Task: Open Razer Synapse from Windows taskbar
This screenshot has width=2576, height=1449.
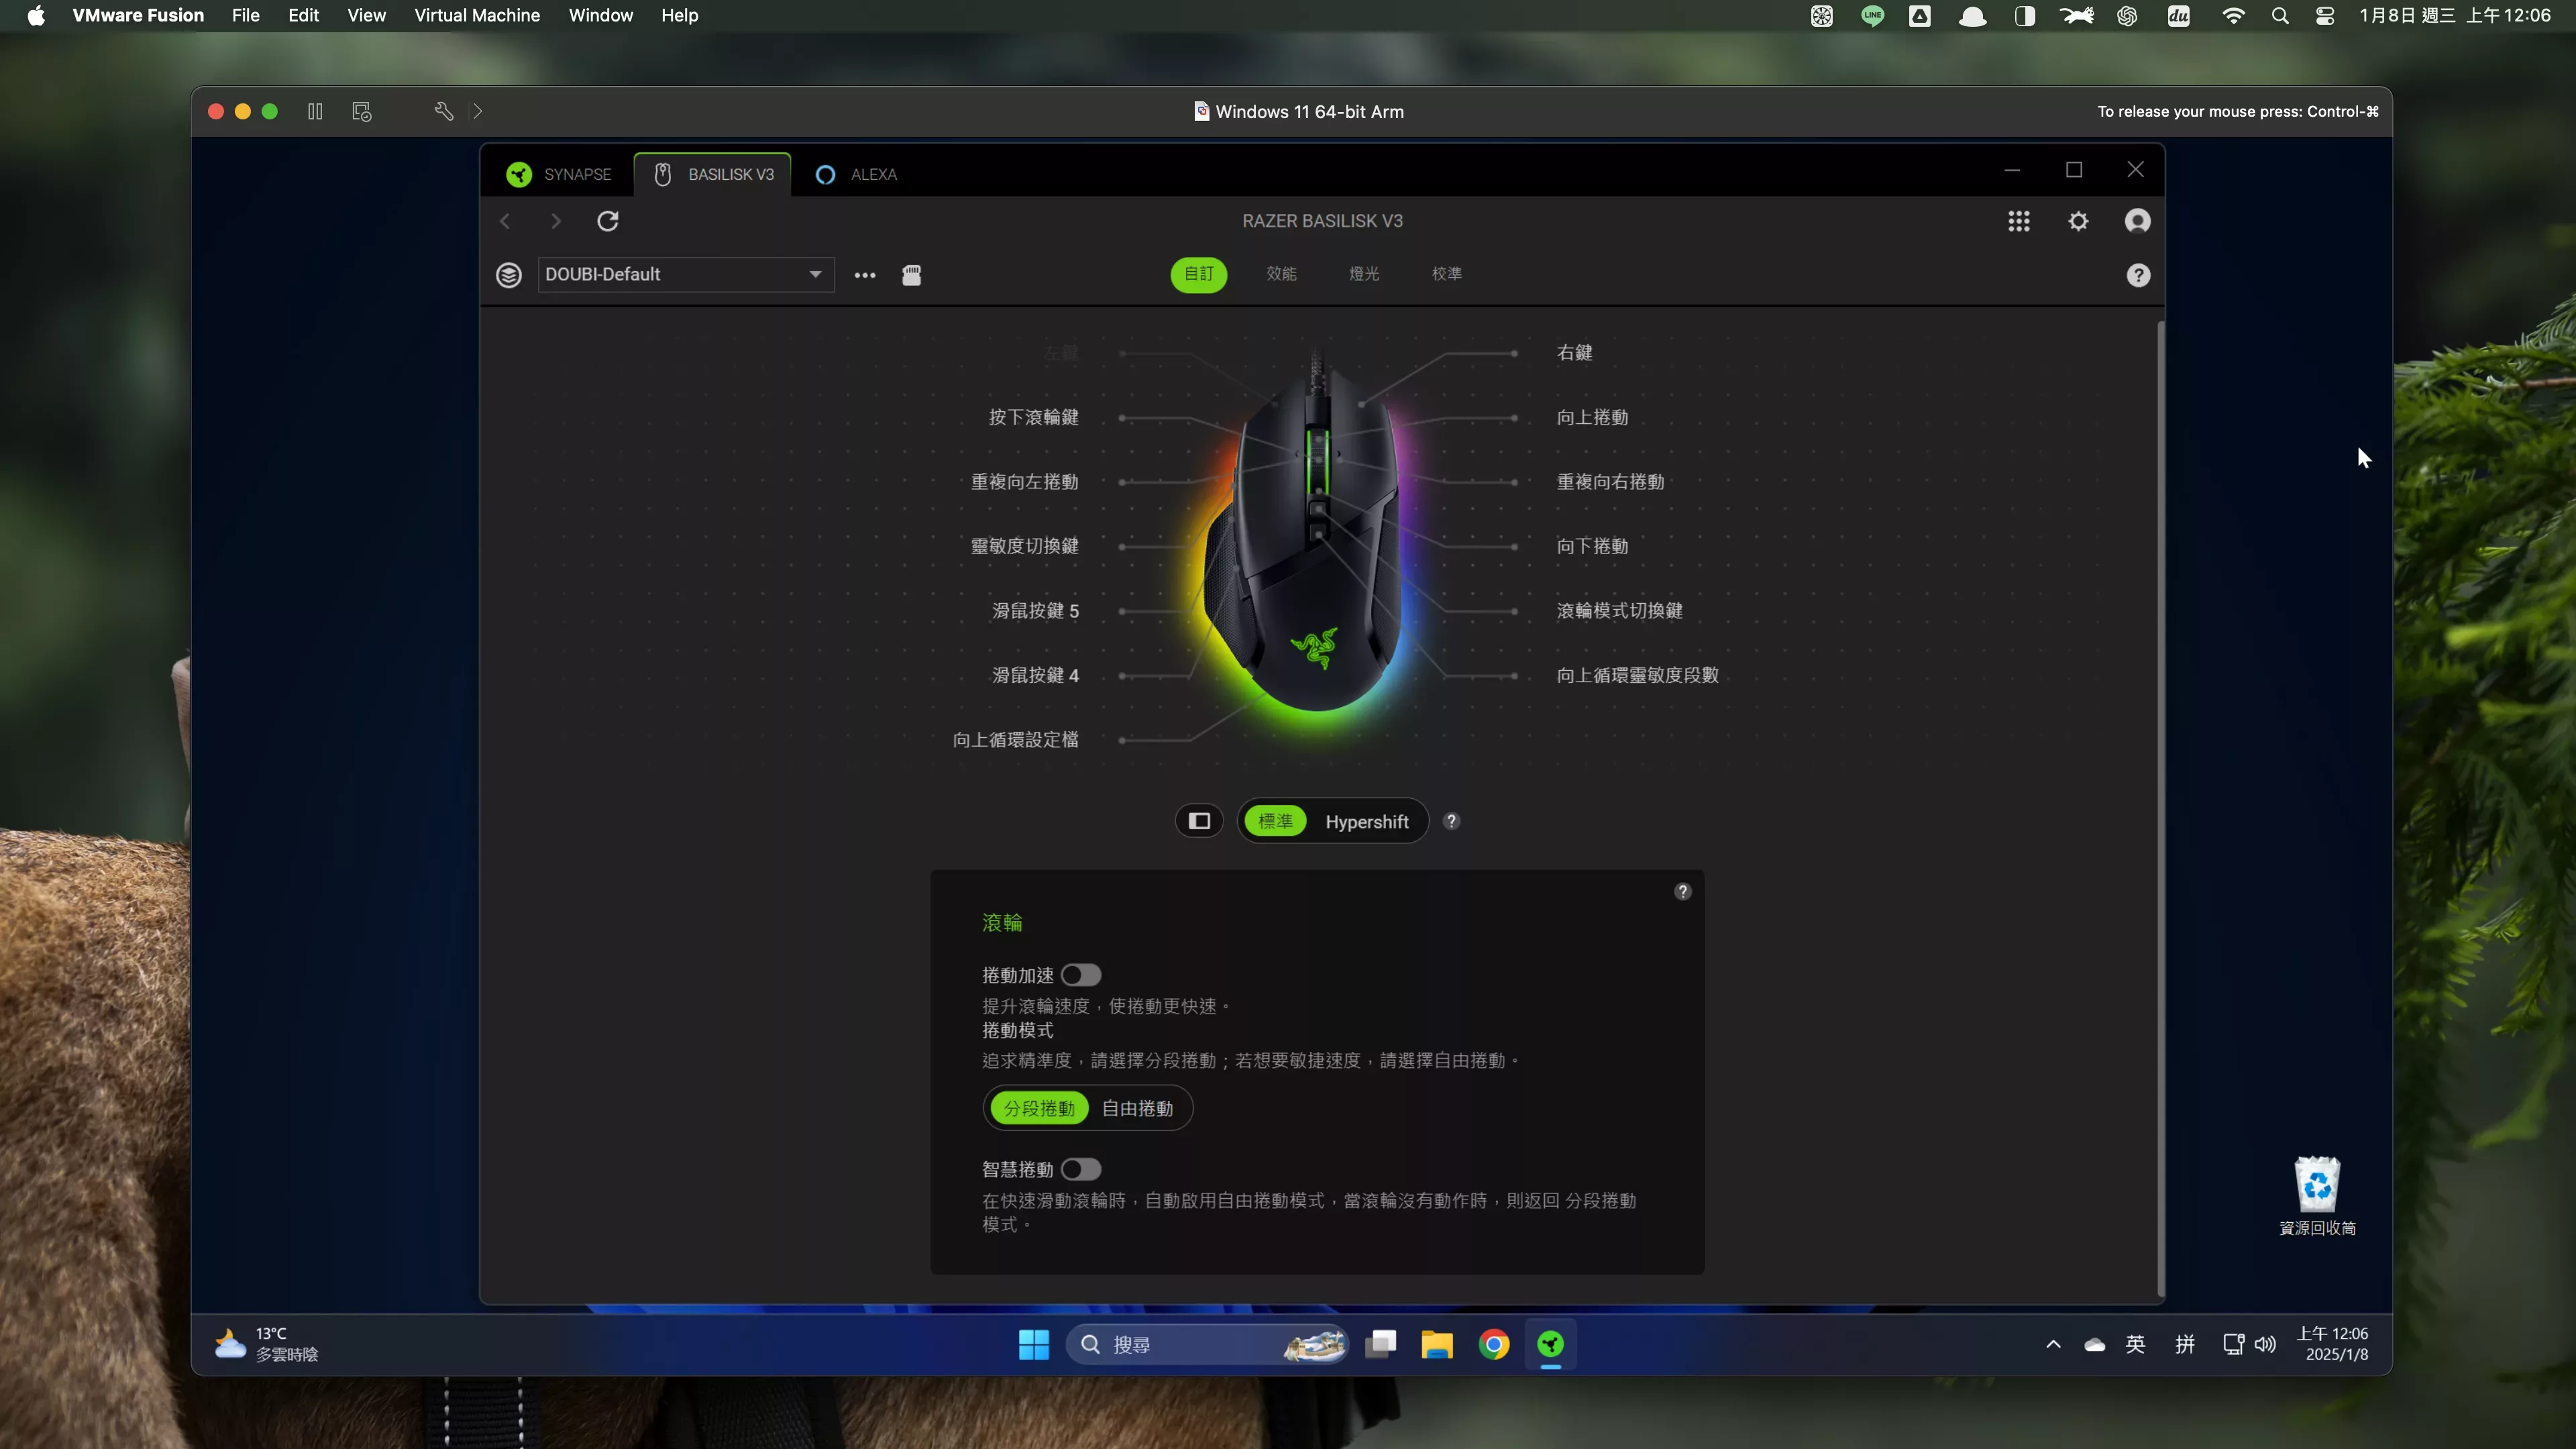Action: pos(1550,1345)
